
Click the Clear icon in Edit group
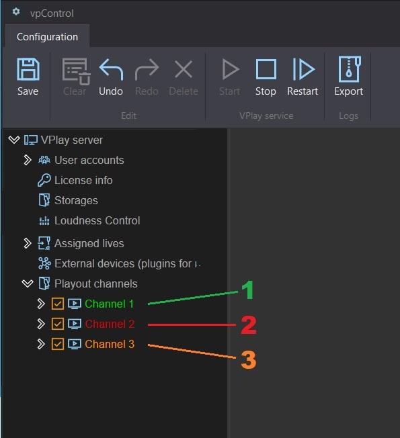76,71
